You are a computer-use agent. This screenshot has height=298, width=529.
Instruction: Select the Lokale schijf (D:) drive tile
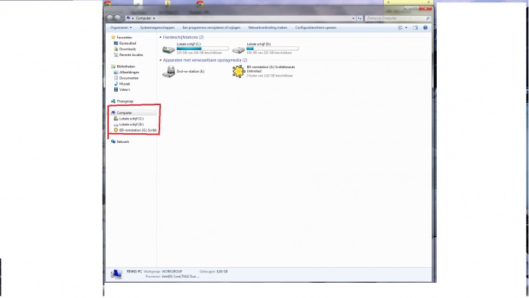pos(265,48)
